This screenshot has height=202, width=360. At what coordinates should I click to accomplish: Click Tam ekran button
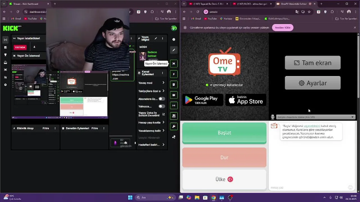313,63
